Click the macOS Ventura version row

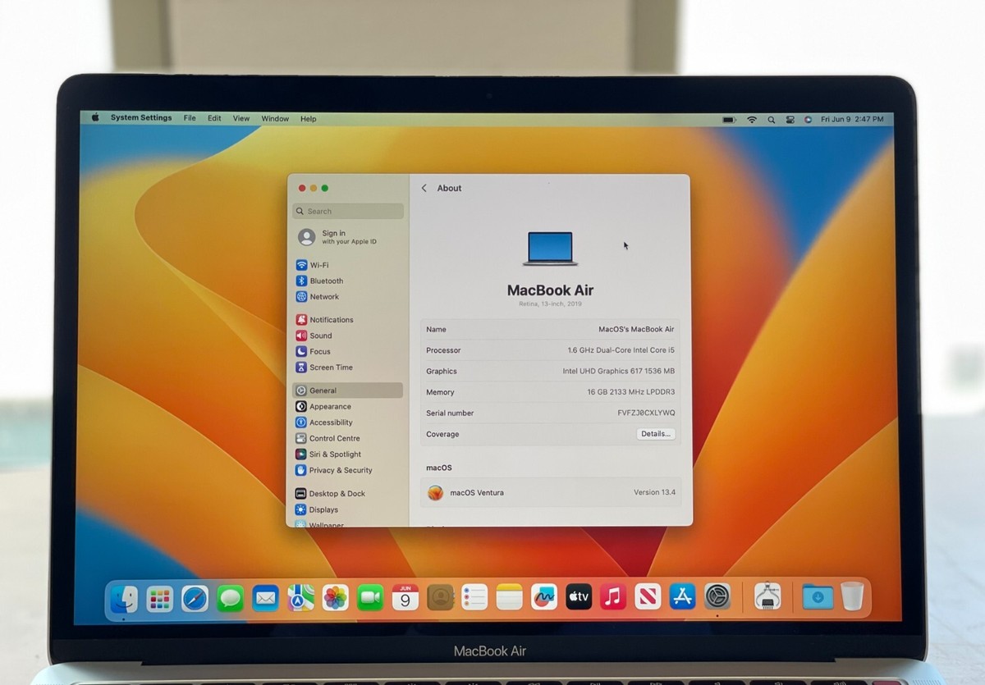(551, 492)
